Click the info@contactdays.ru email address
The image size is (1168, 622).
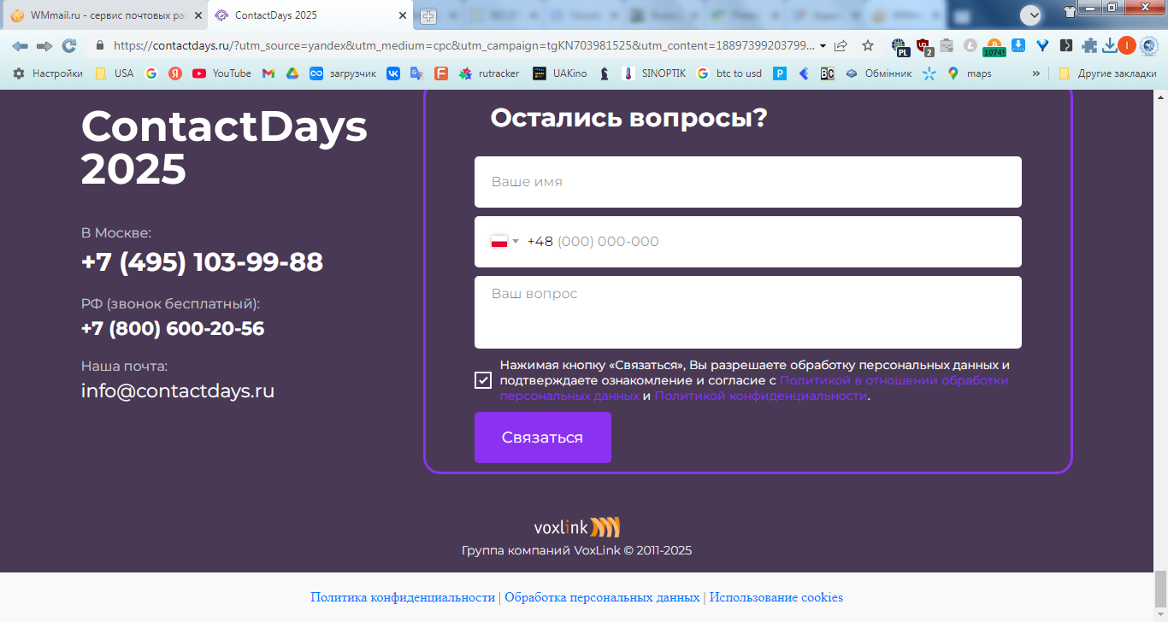[x=178, y=391]
